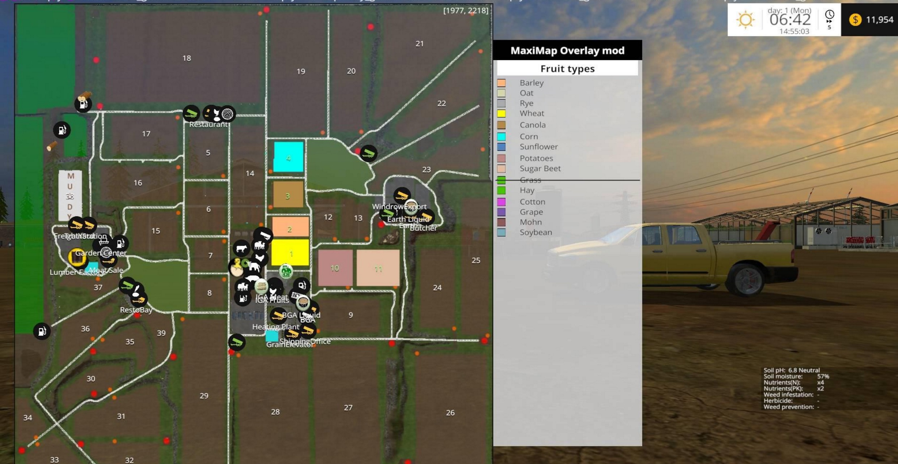Click the clock time-scale icon
Screen dimensions: 898x464
click(x=829, y=15)
